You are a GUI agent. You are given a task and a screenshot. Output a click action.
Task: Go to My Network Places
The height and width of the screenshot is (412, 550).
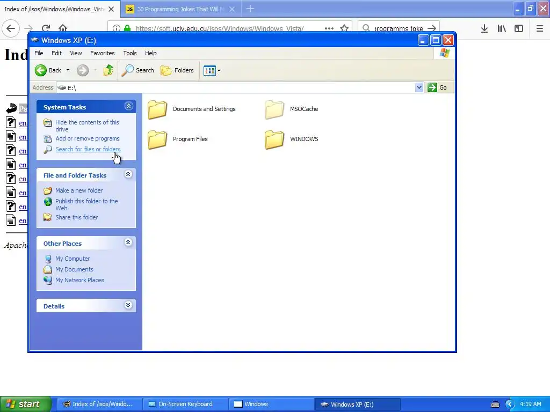point(79,280)
